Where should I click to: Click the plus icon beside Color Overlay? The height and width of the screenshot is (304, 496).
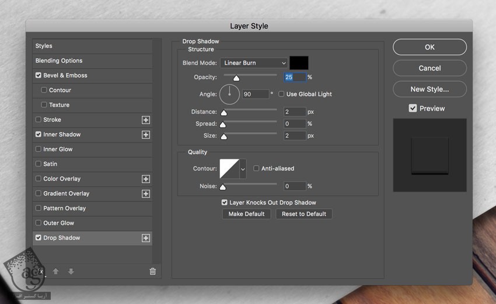coord(146,179)
